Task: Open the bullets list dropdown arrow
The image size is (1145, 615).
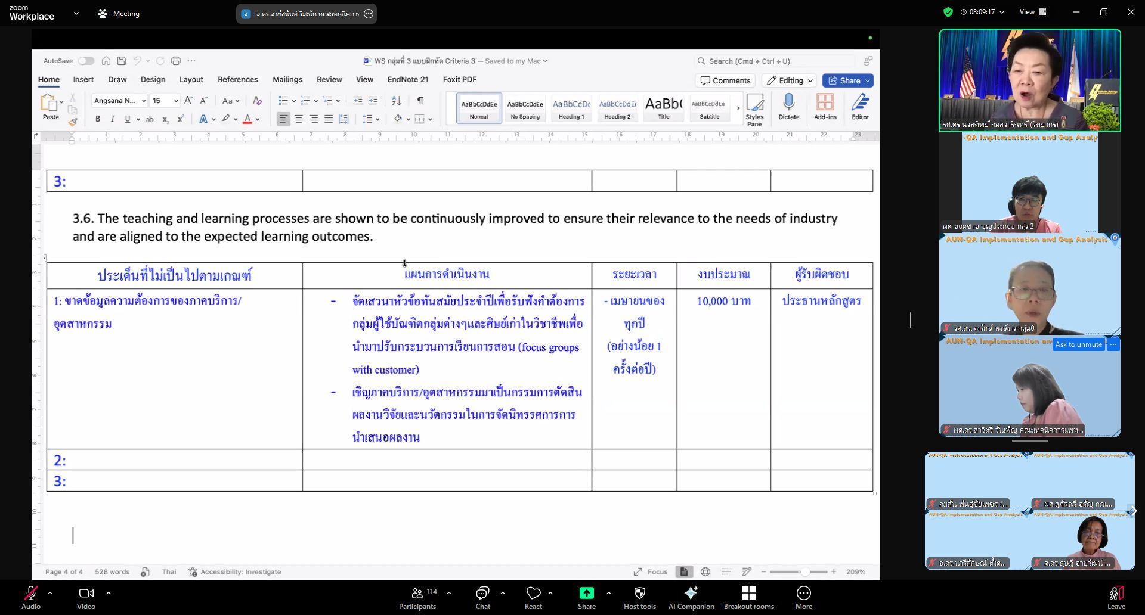Action: 294,101
